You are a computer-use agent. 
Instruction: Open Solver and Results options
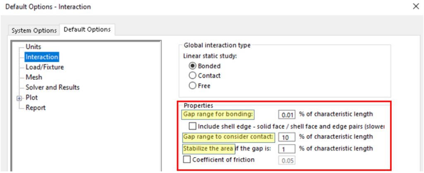coord(52,87)
